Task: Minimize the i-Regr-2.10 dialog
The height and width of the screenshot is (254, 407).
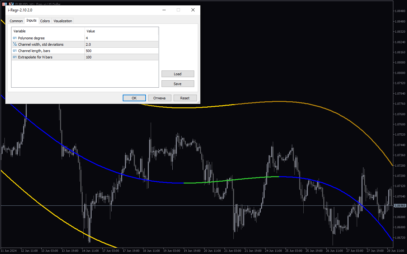Action: (x=164, y=10)
